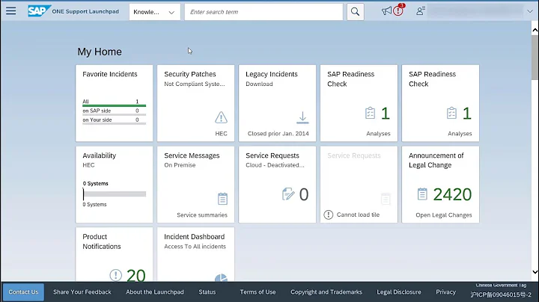
Task: Open the About the Launchpad link
Action: point(155,292)
